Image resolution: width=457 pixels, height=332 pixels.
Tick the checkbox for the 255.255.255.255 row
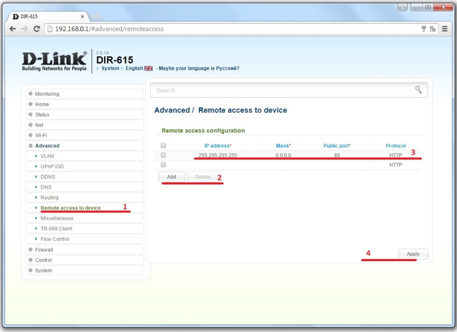(163, 155)
